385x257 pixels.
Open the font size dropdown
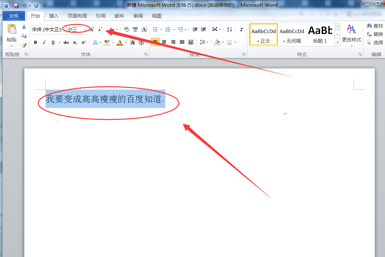tap(85, 30)
